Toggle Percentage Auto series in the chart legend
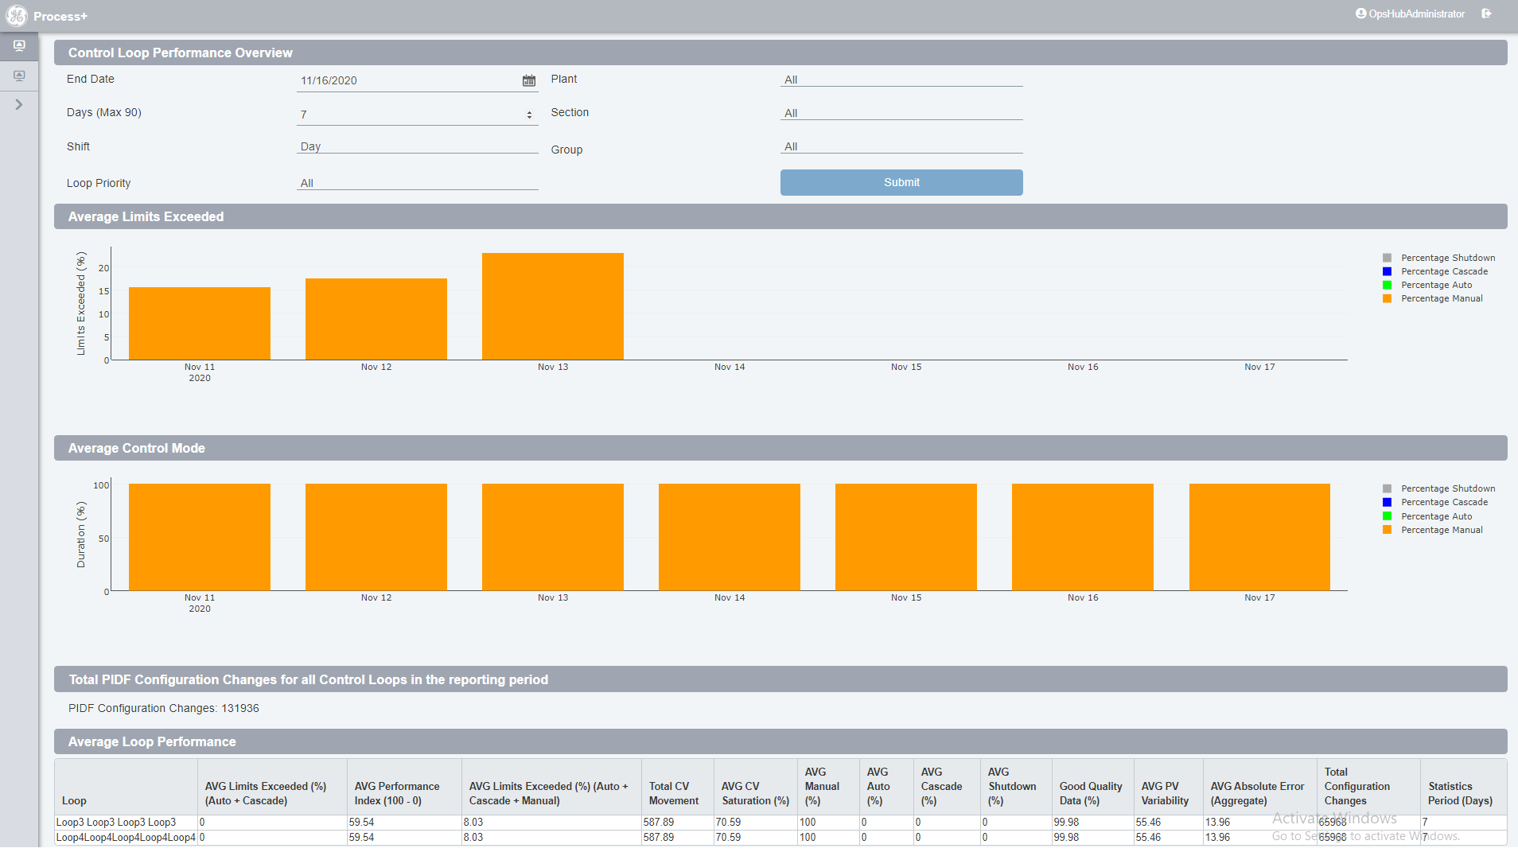Screen dimensions: 1518x856 pos(1388,285)
